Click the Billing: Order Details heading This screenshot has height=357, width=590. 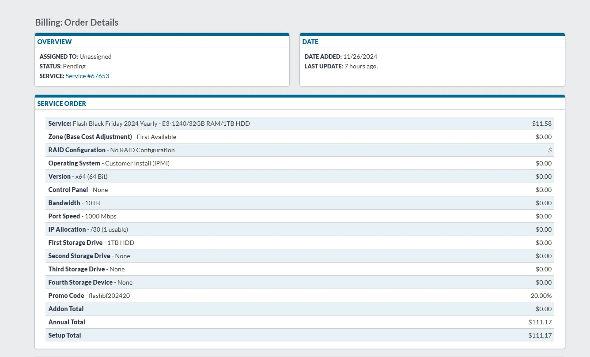point(77,23)
